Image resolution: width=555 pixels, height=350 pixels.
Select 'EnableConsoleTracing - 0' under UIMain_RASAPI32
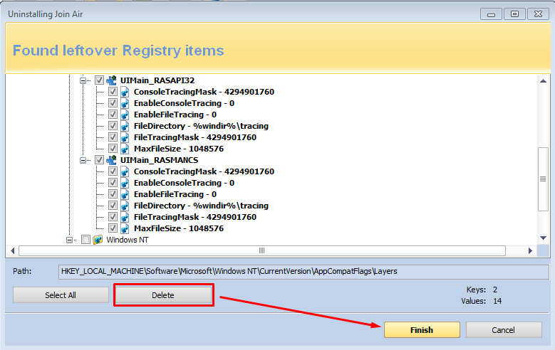[184, 103]
